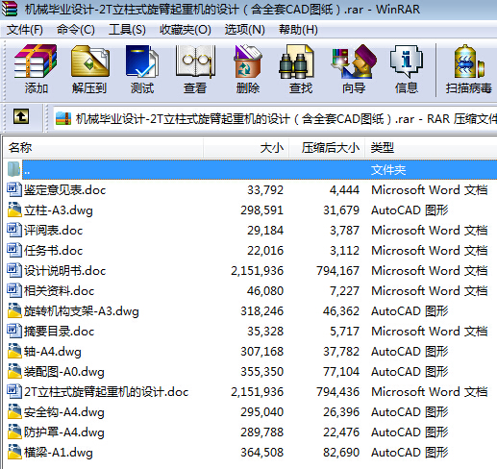Click the 文件夹 type cell

coord(388,170)
